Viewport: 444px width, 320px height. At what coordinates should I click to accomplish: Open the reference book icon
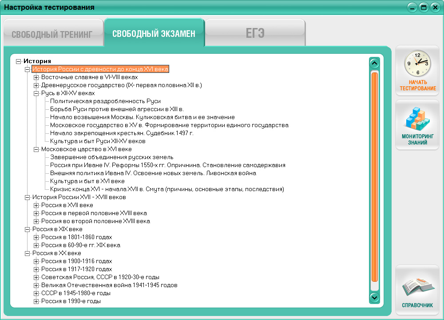(x=418, y=287)
